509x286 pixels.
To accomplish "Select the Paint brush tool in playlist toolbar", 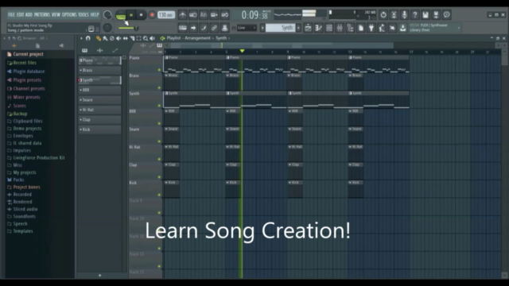I will point(105,38).
